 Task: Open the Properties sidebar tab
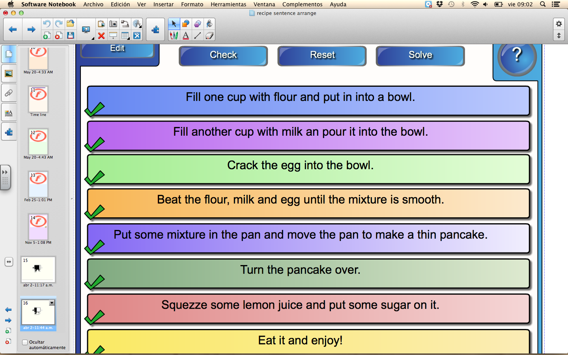[x=9, y=113]
